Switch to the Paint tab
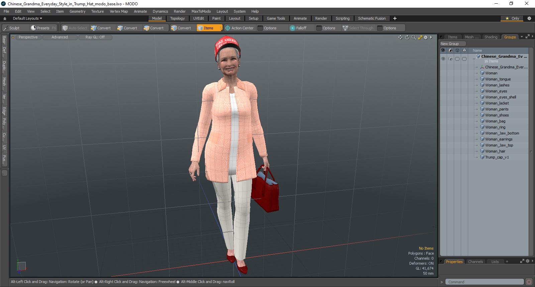The width and height of the screenshot is (535, 287). (x=216, y=18)
